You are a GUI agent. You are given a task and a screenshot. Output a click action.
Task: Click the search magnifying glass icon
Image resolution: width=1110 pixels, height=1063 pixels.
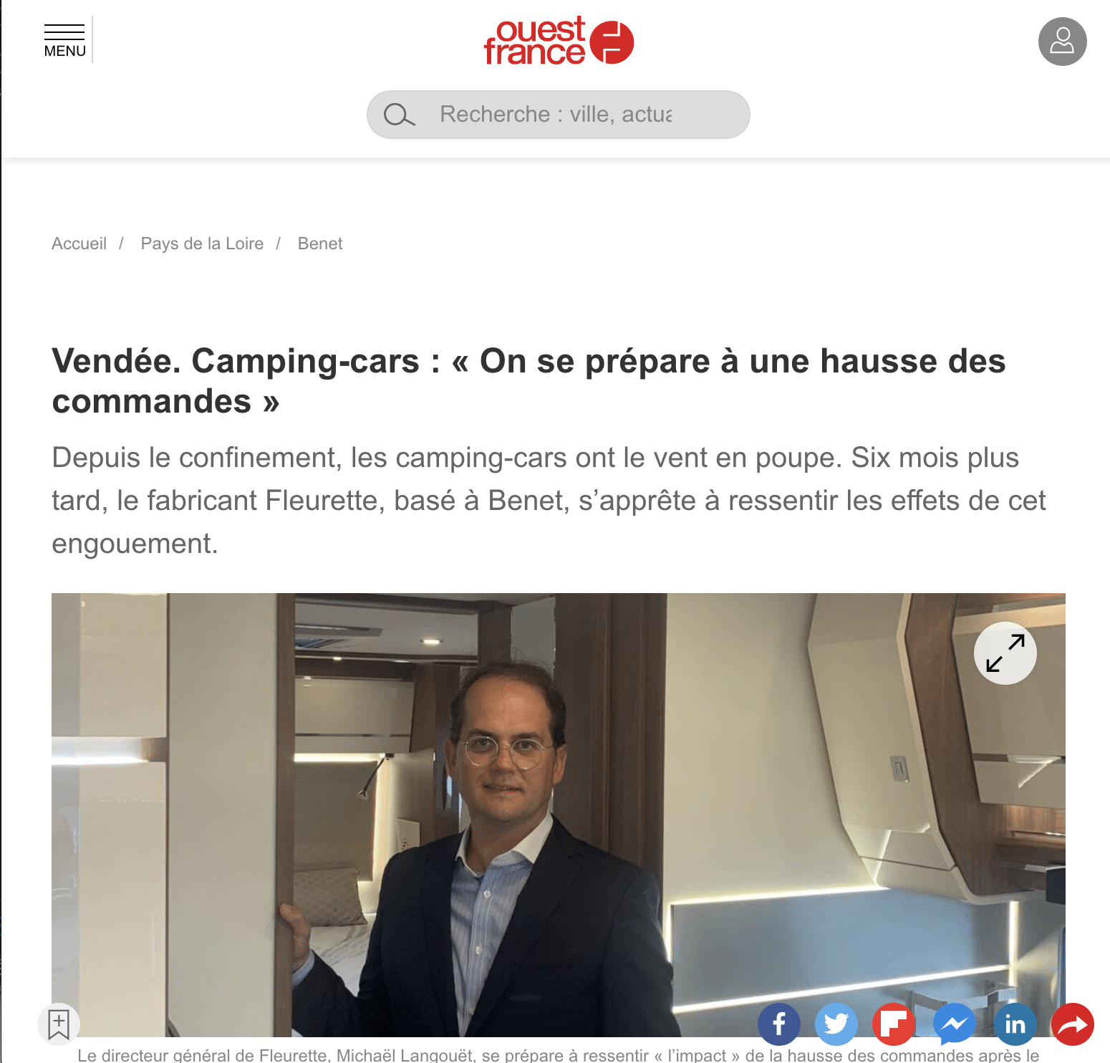click(x=399, y=115)
